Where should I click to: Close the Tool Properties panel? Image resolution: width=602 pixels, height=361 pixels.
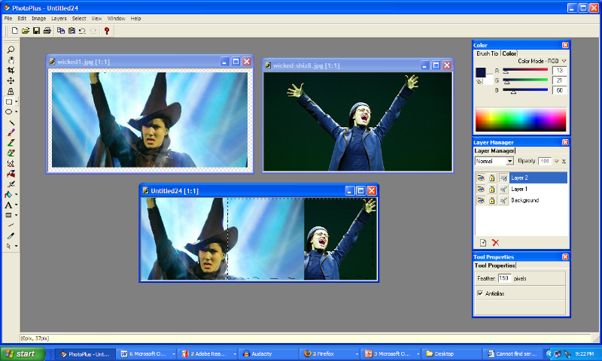tap(565, 256)
